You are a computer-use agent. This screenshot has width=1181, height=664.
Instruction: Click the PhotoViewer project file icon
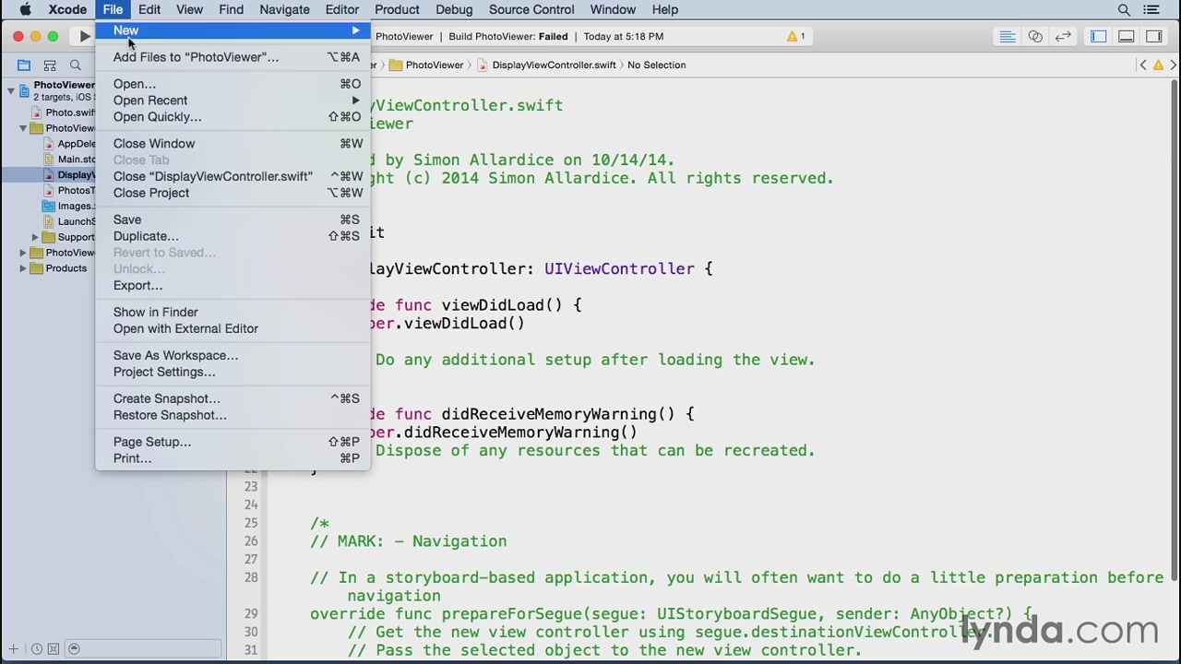click(x=25, y=90)
